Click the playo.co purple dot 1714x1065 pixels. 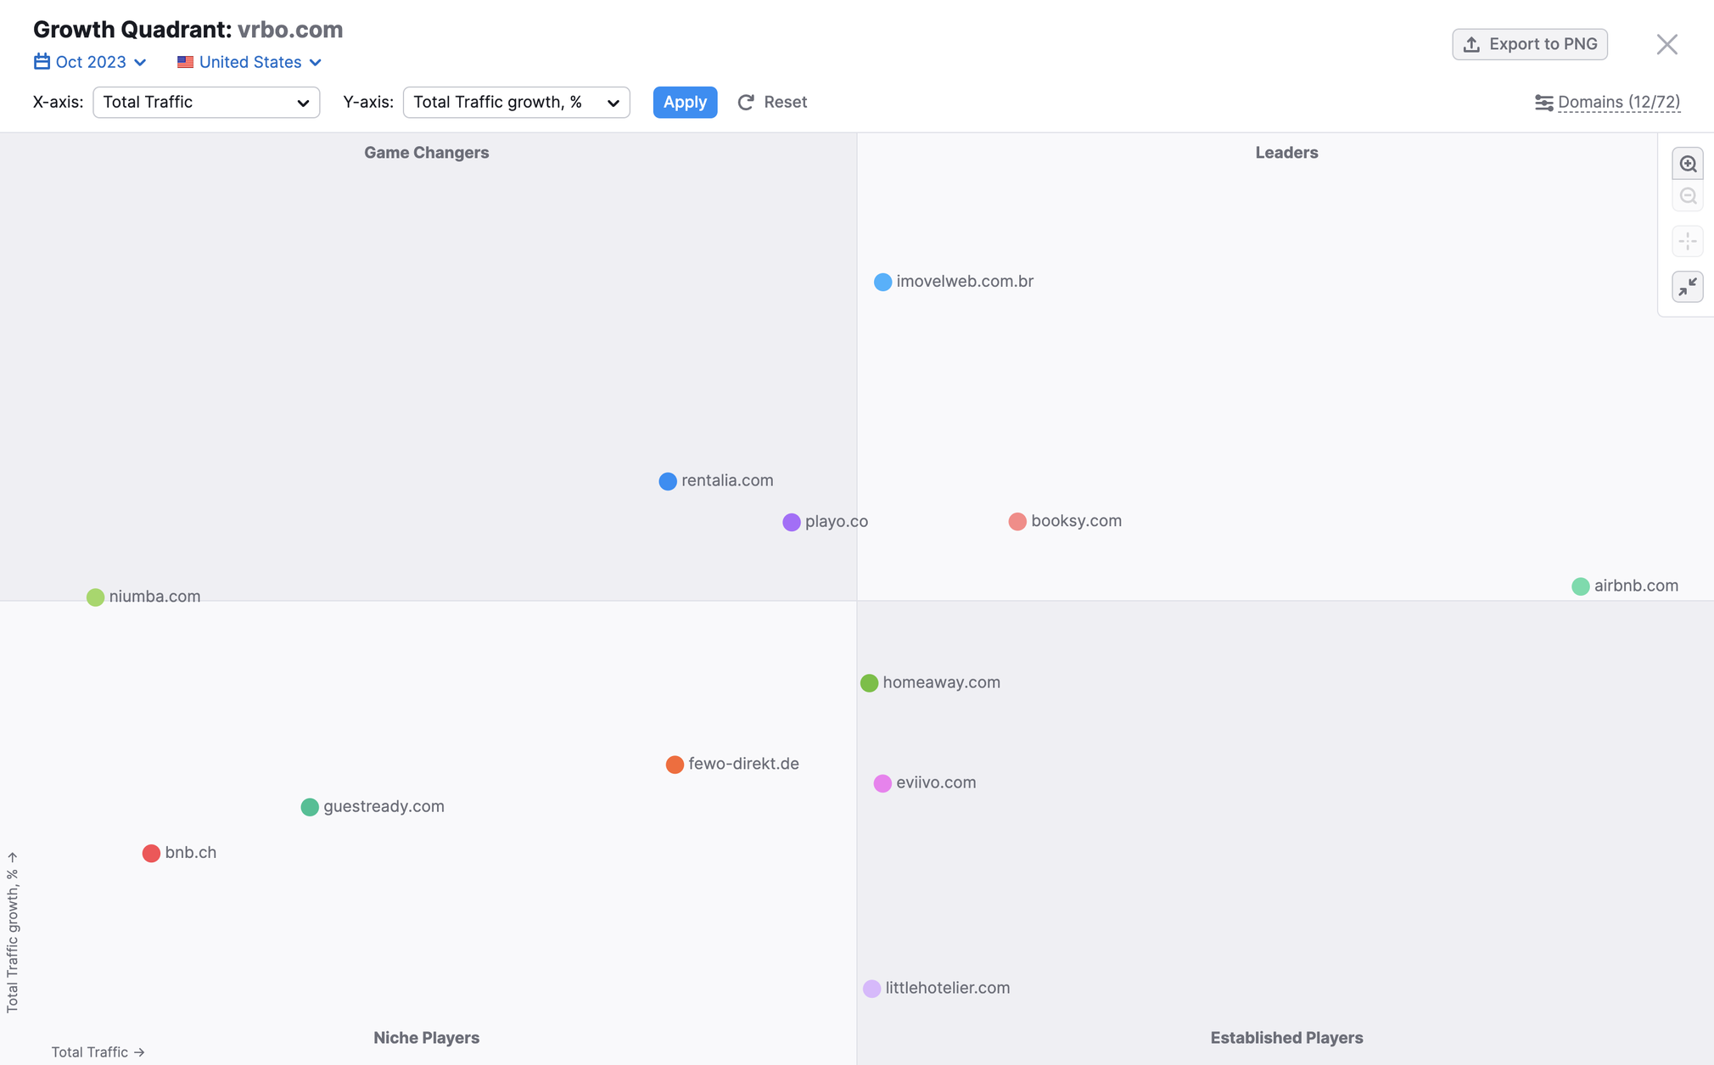click(792, 522)
